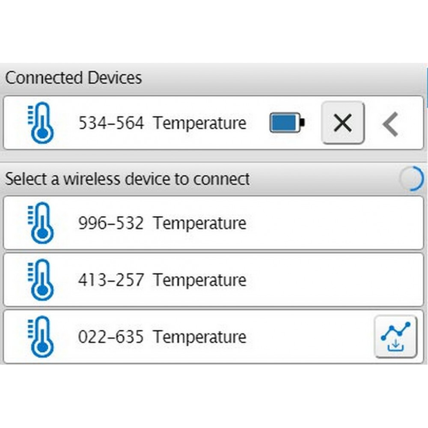Click the blue scrollbar at the right edge
The height and width of the screenshot is (428, 428).
[426, 86]
